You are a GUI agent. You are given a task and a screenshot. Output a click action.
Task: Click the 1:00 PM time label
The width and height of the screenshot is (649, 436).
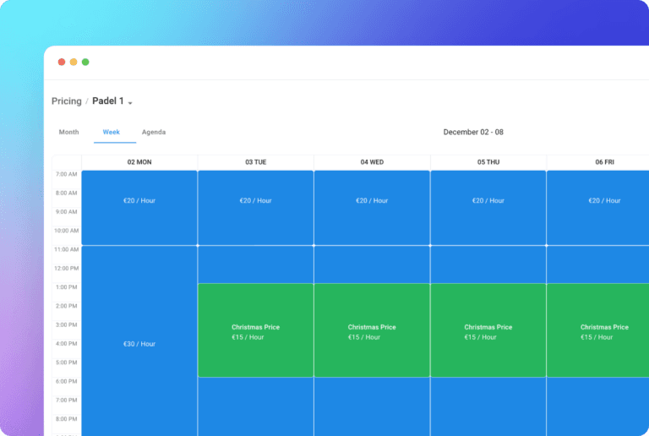tap(66, 287)
